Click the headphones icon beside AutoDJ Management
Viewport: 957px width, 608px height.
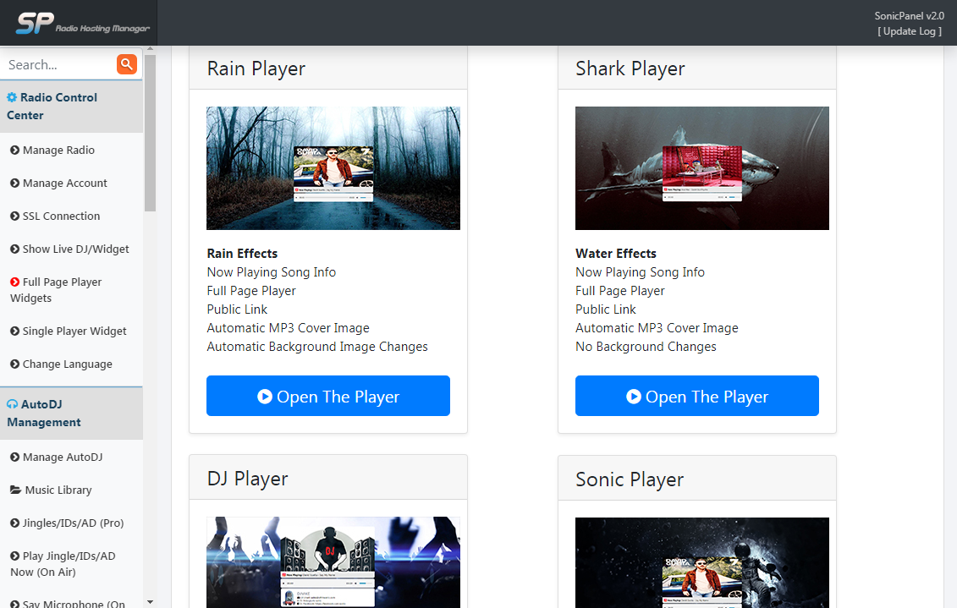(x=12, y=404)
